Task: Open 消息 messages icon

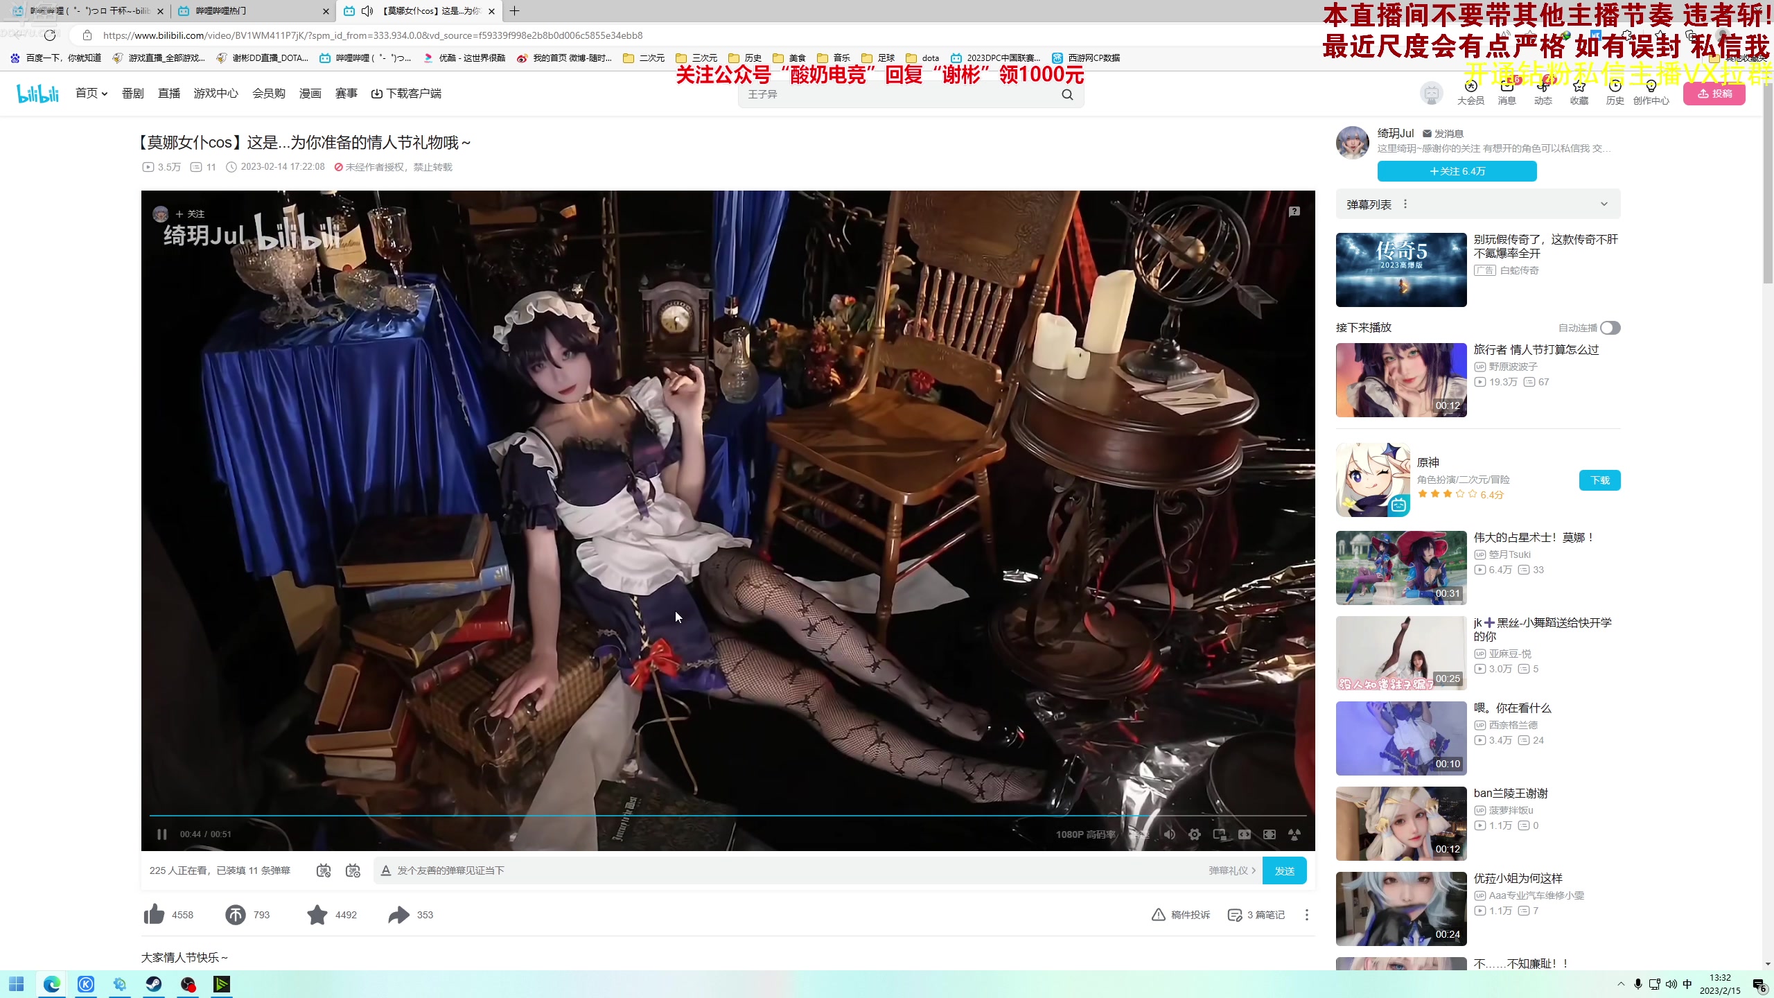Action: pos(1507,91)
